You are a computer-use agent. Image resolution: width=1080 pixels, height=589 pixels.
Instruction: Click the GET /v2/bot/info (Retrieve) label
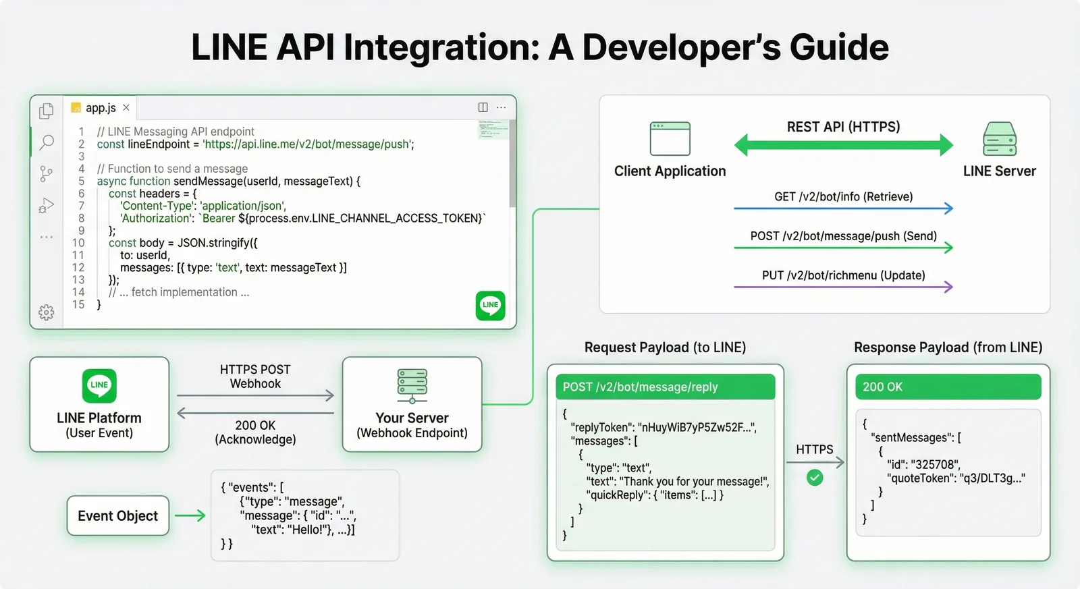844,197
